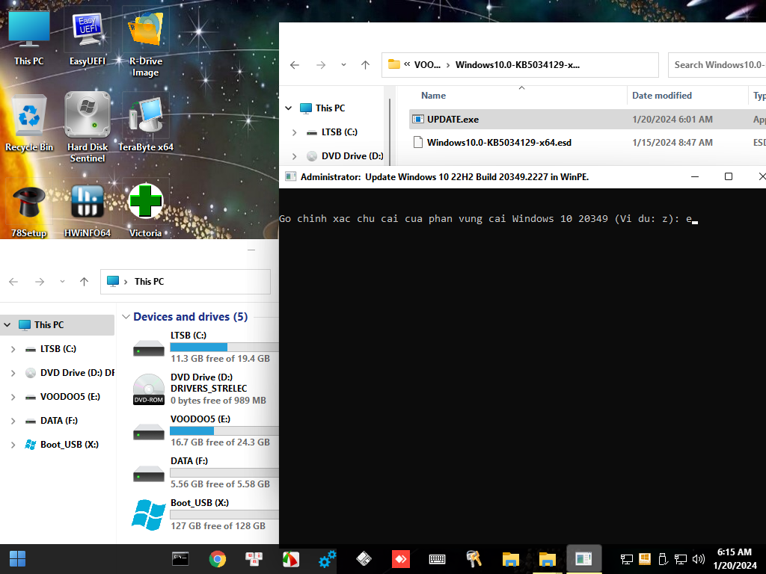Image resolution: width=766 pixels, height=574 pixels.
Task: Open Command Prompt from the taskbar
Action: point(180,559)
